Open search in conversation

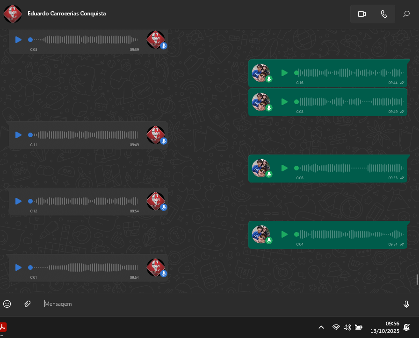click(x=406, y=14)
